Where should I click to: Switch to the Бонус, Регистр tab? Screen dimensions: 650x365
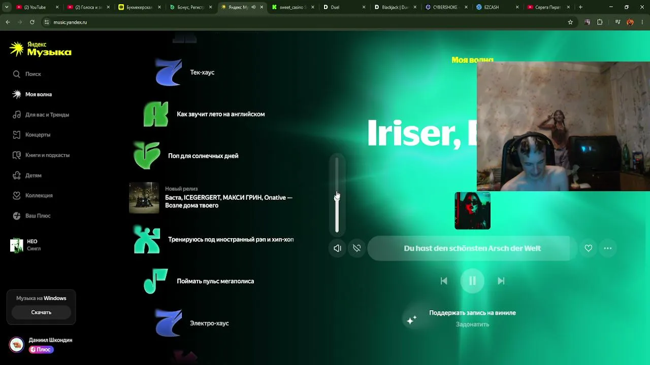tap(190, 7)
